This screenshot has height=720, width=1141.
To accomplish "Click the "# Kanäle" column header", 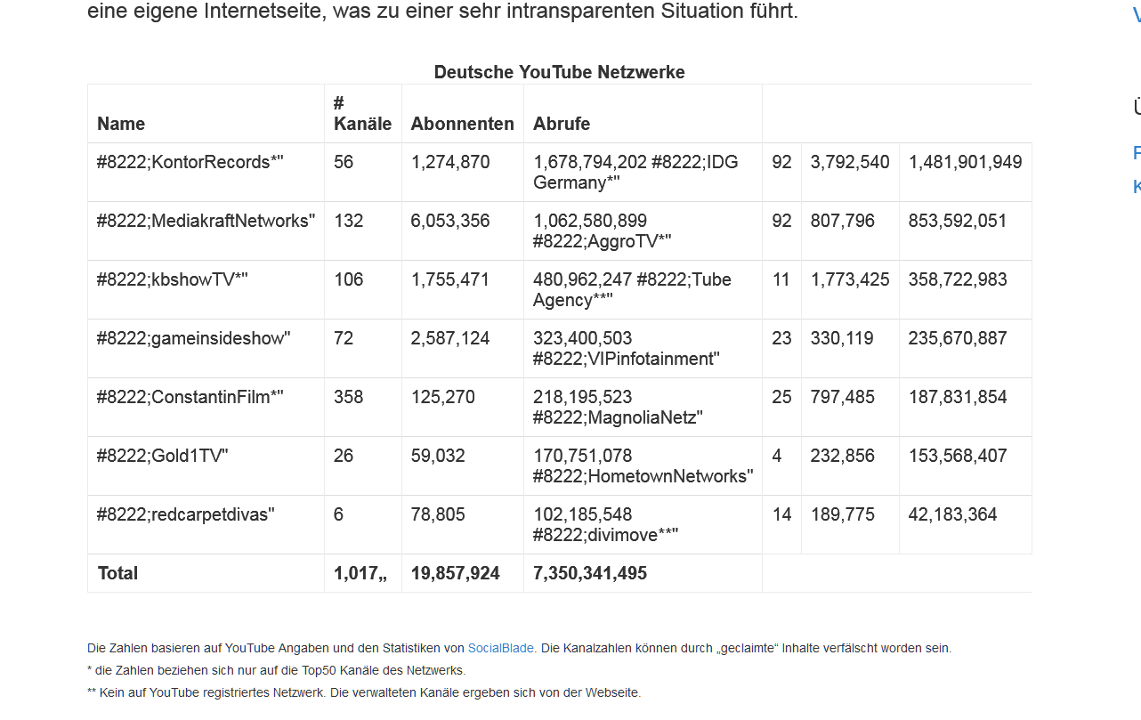I will (362, 114).
